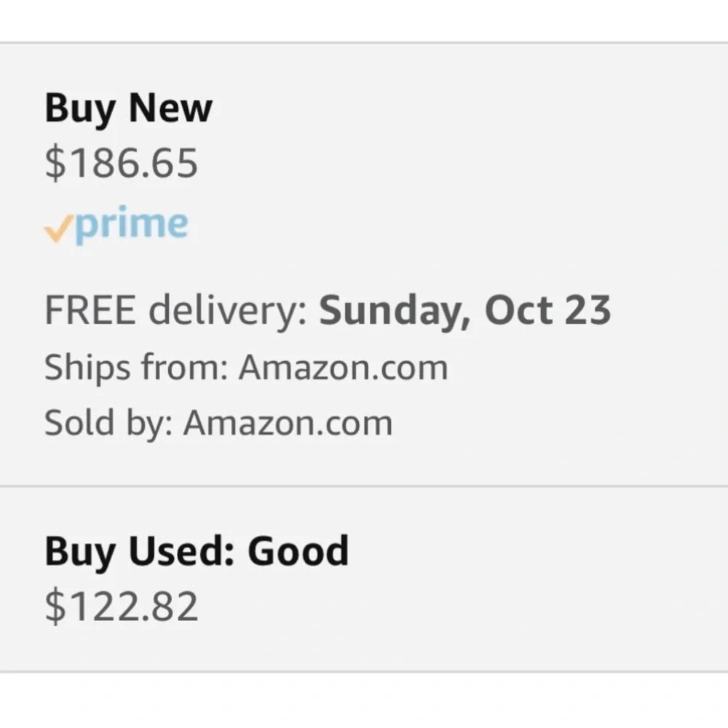Open Amazon.com in the Sold by line

point(288,423)
